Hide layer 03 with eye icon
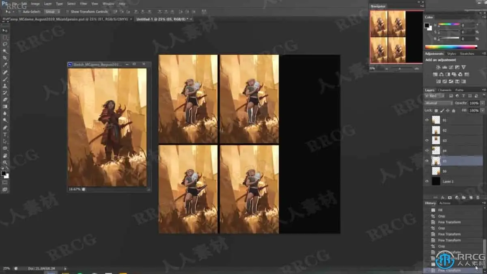The width and height of the screenshot is (487, 274). point(427,140)
